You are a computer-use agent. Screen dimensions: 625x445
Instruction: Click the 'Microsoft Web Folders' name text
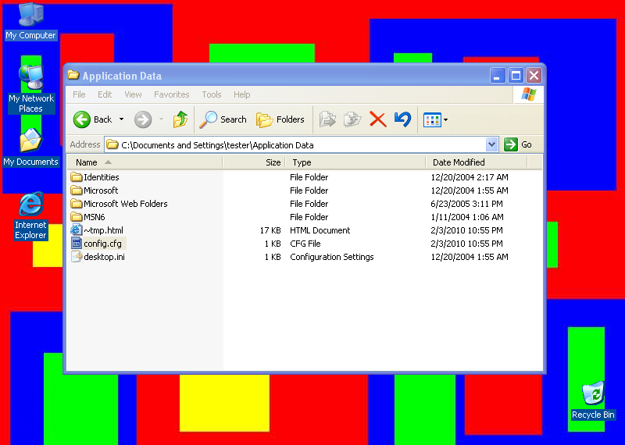click(x=126, y=204)
